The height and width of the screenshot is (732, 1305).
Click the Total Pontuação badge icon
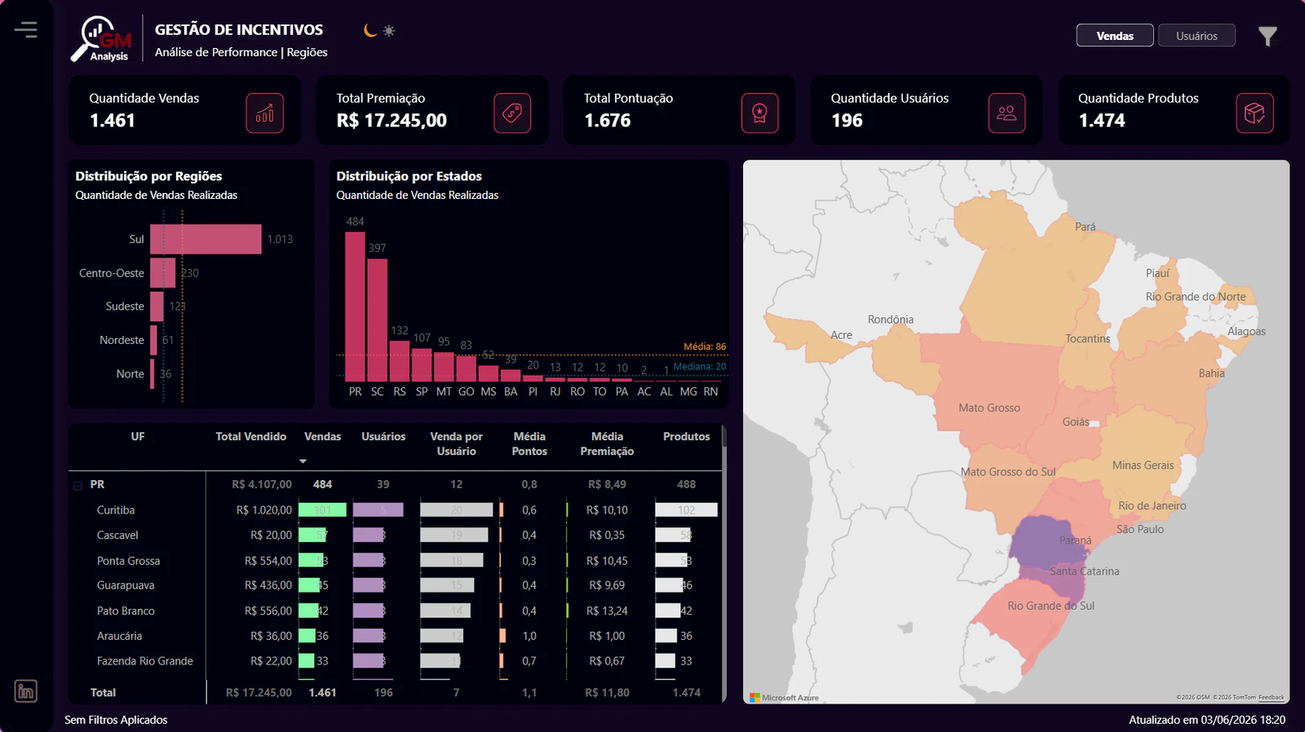759,112
